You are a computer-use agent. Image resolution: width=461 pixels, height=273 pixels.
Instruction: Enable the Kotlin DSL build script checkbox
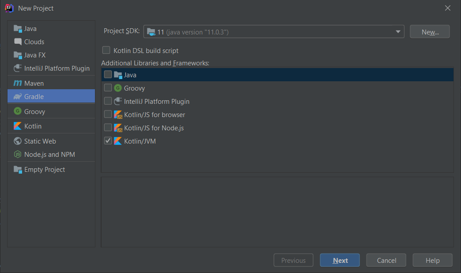coord(106,50)
